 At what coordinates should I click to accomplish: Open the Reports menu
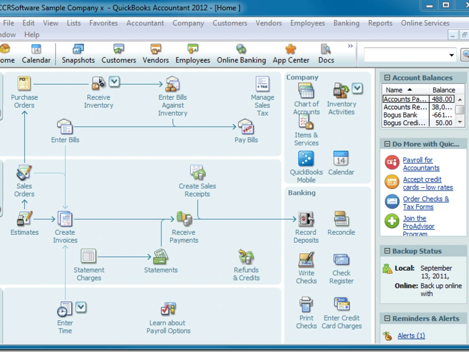tap(380, 23)
